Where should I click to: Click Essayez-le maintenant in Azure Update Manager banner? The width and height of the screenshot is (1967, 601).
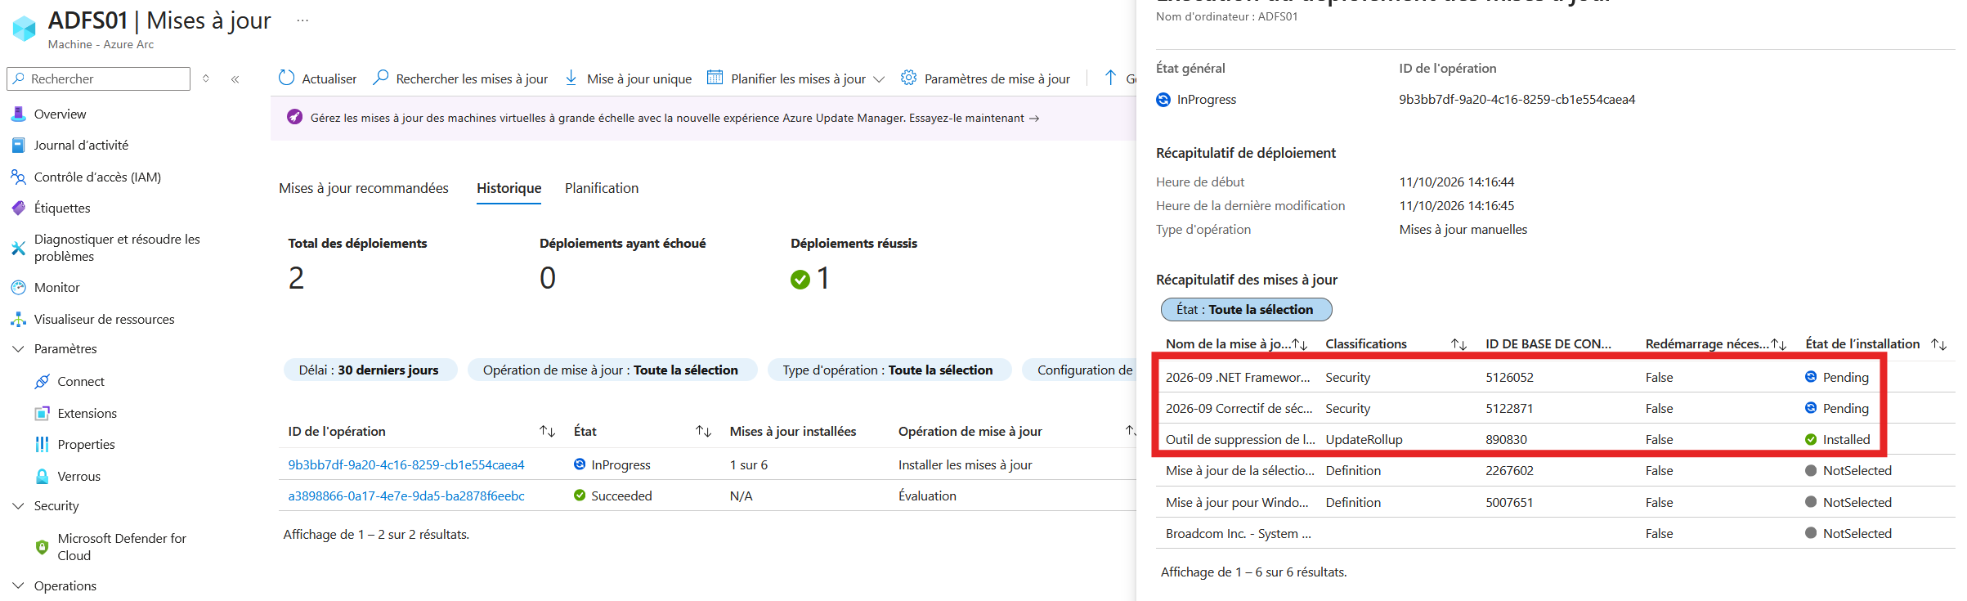[974, 118]
